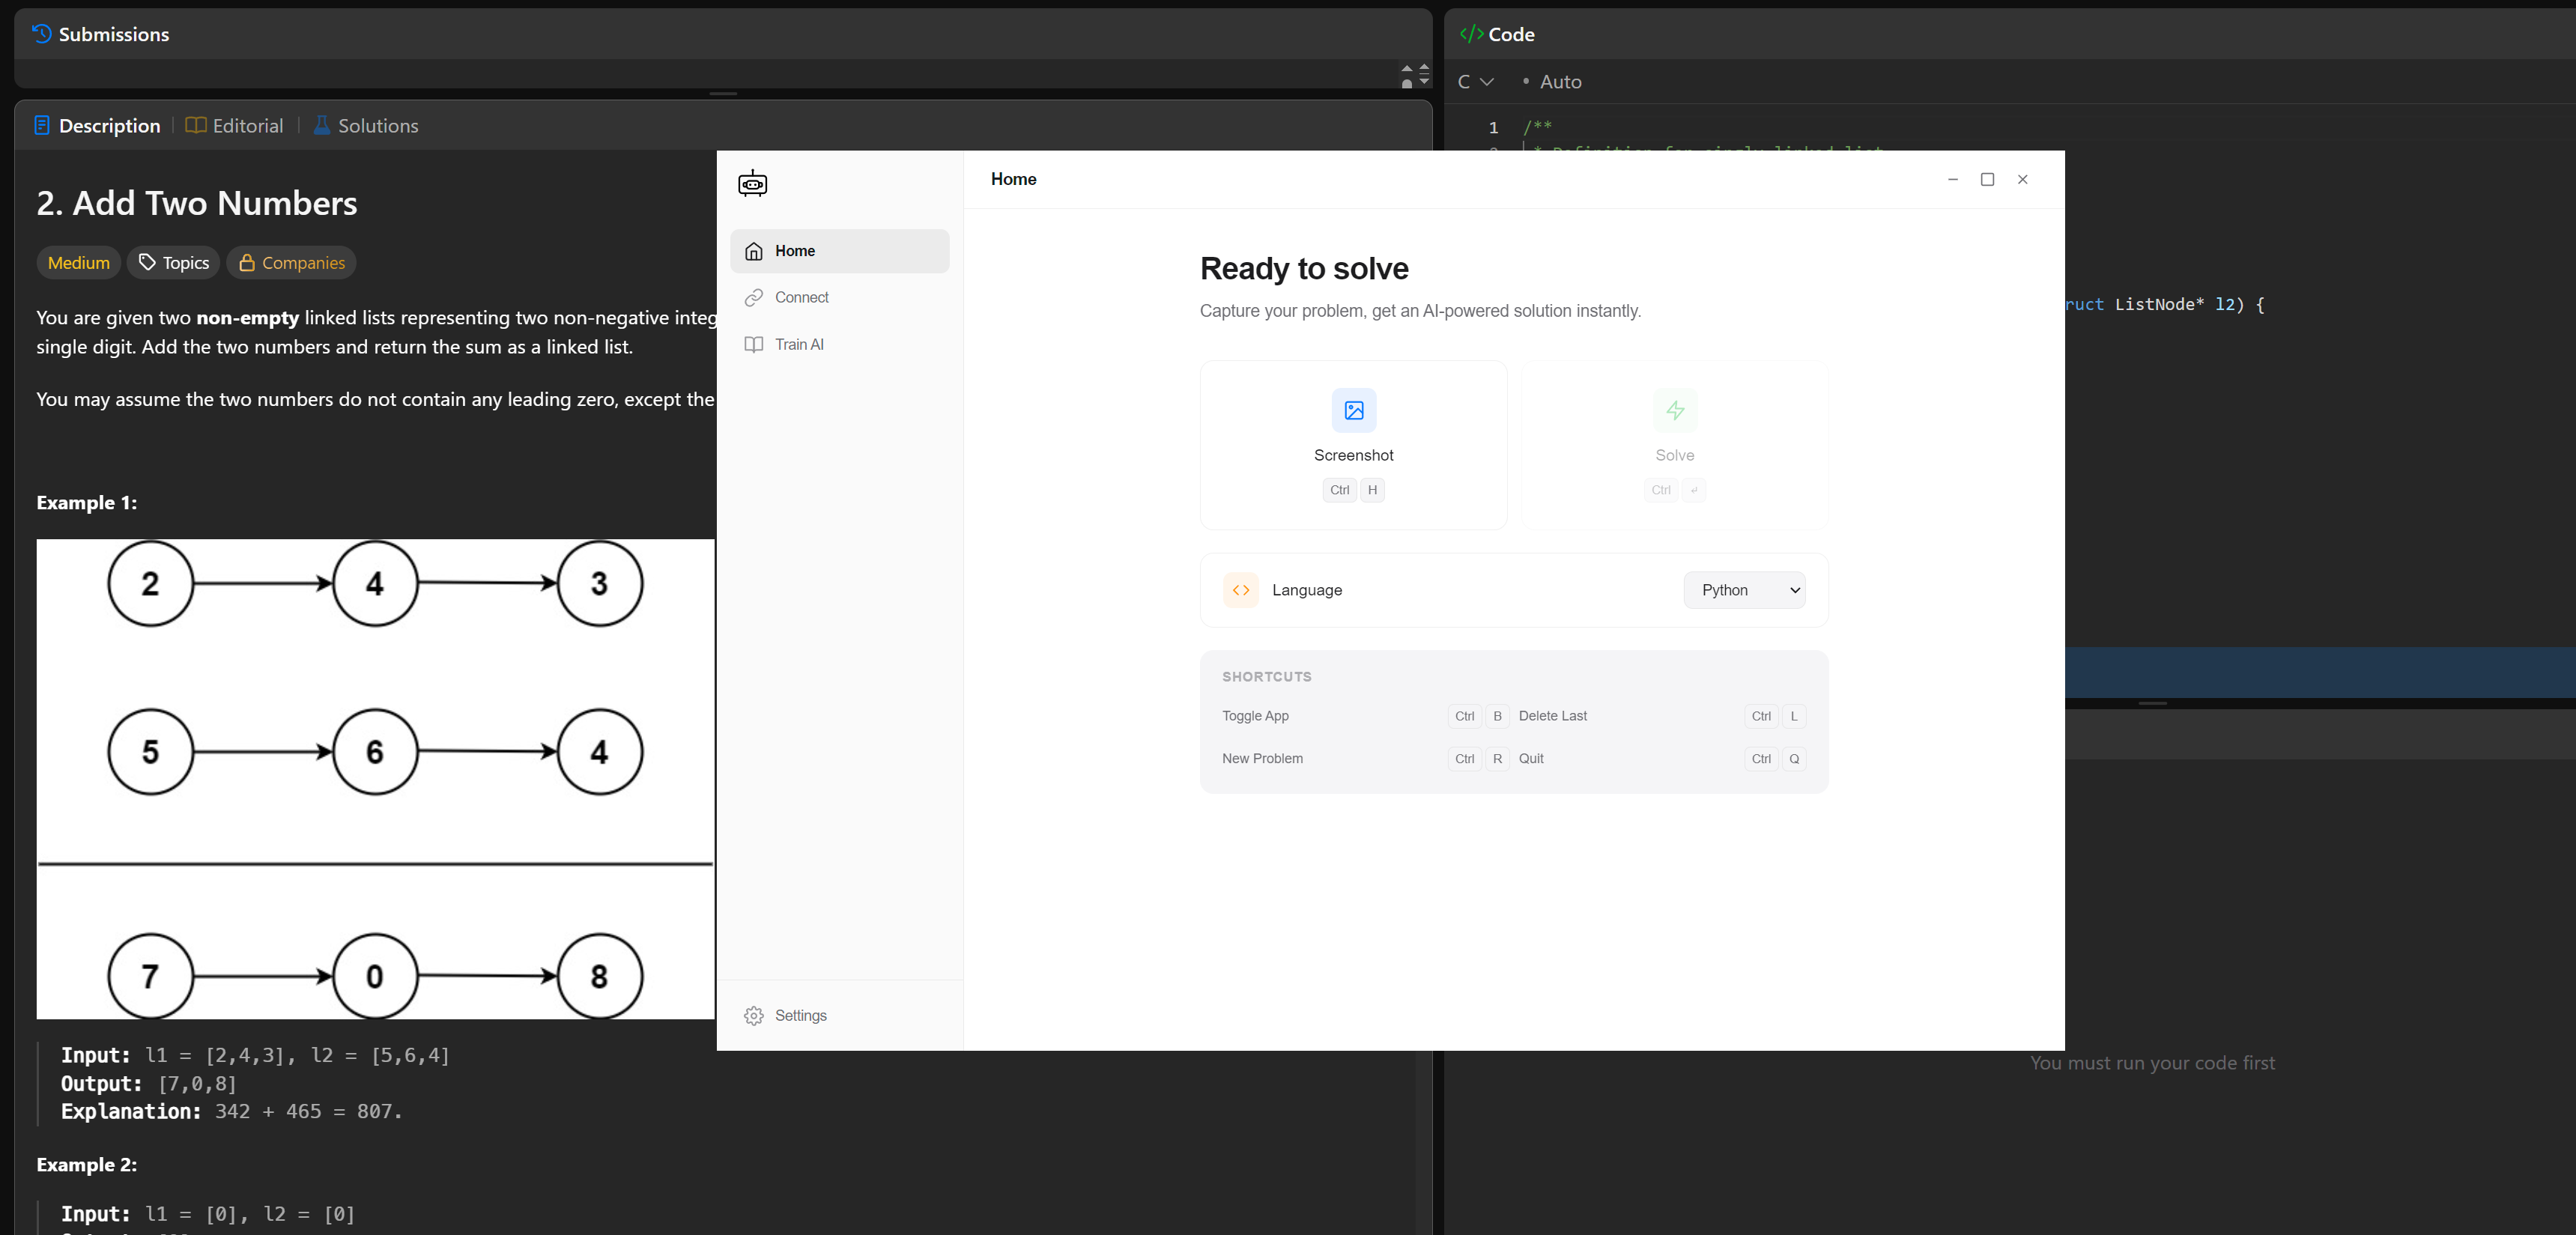Viewport: 2576px width, 1235px height.
Task: Click the Solve card button
Action: [1674, 445]
